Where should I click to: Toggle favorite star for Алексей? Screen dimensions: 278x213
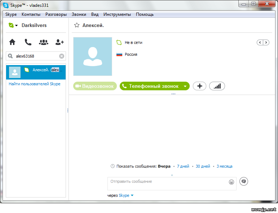coord(76,25)
